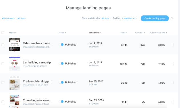Screen dimensions: 180x108
Task: Select the 3 045 visits value
Action: click(x=124, y=83)
